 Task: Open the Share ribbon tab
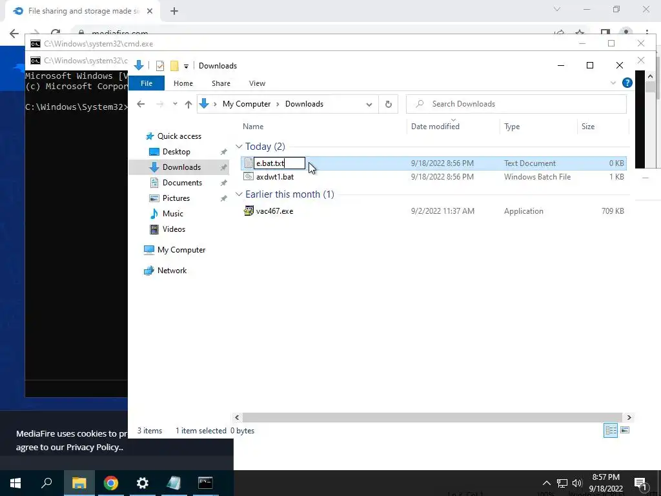(x=221, y=83)
